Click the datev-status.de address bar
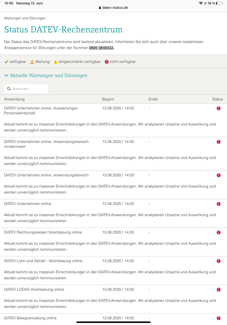The height and width of the screenshot is (325, 227). point(113,8)
